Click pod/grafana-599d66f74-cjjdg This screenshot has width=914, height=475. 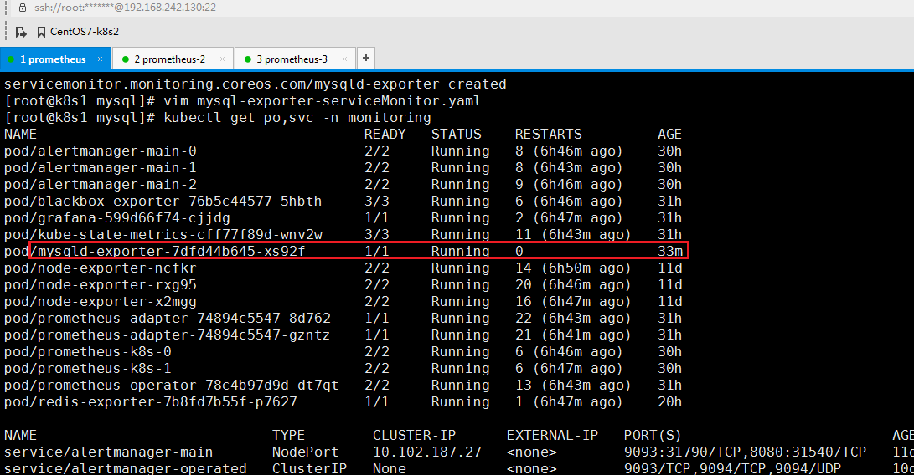pos(117,218)
